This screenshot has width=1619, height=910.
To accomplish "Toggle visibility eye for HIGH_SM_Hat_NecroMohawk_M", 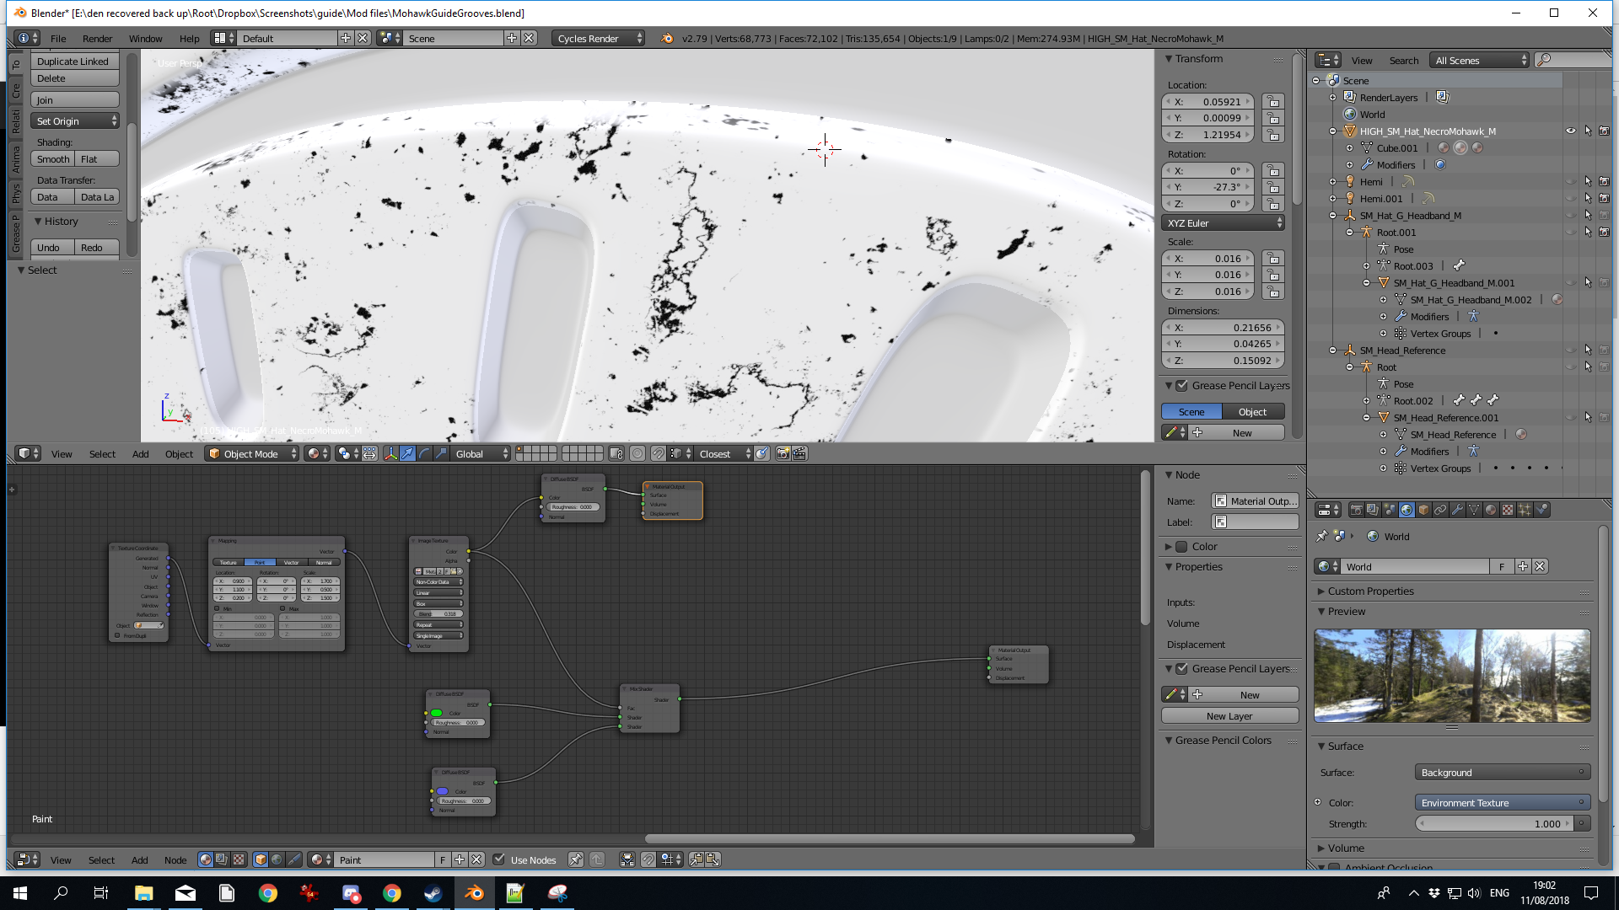I will click(1570, 131).
